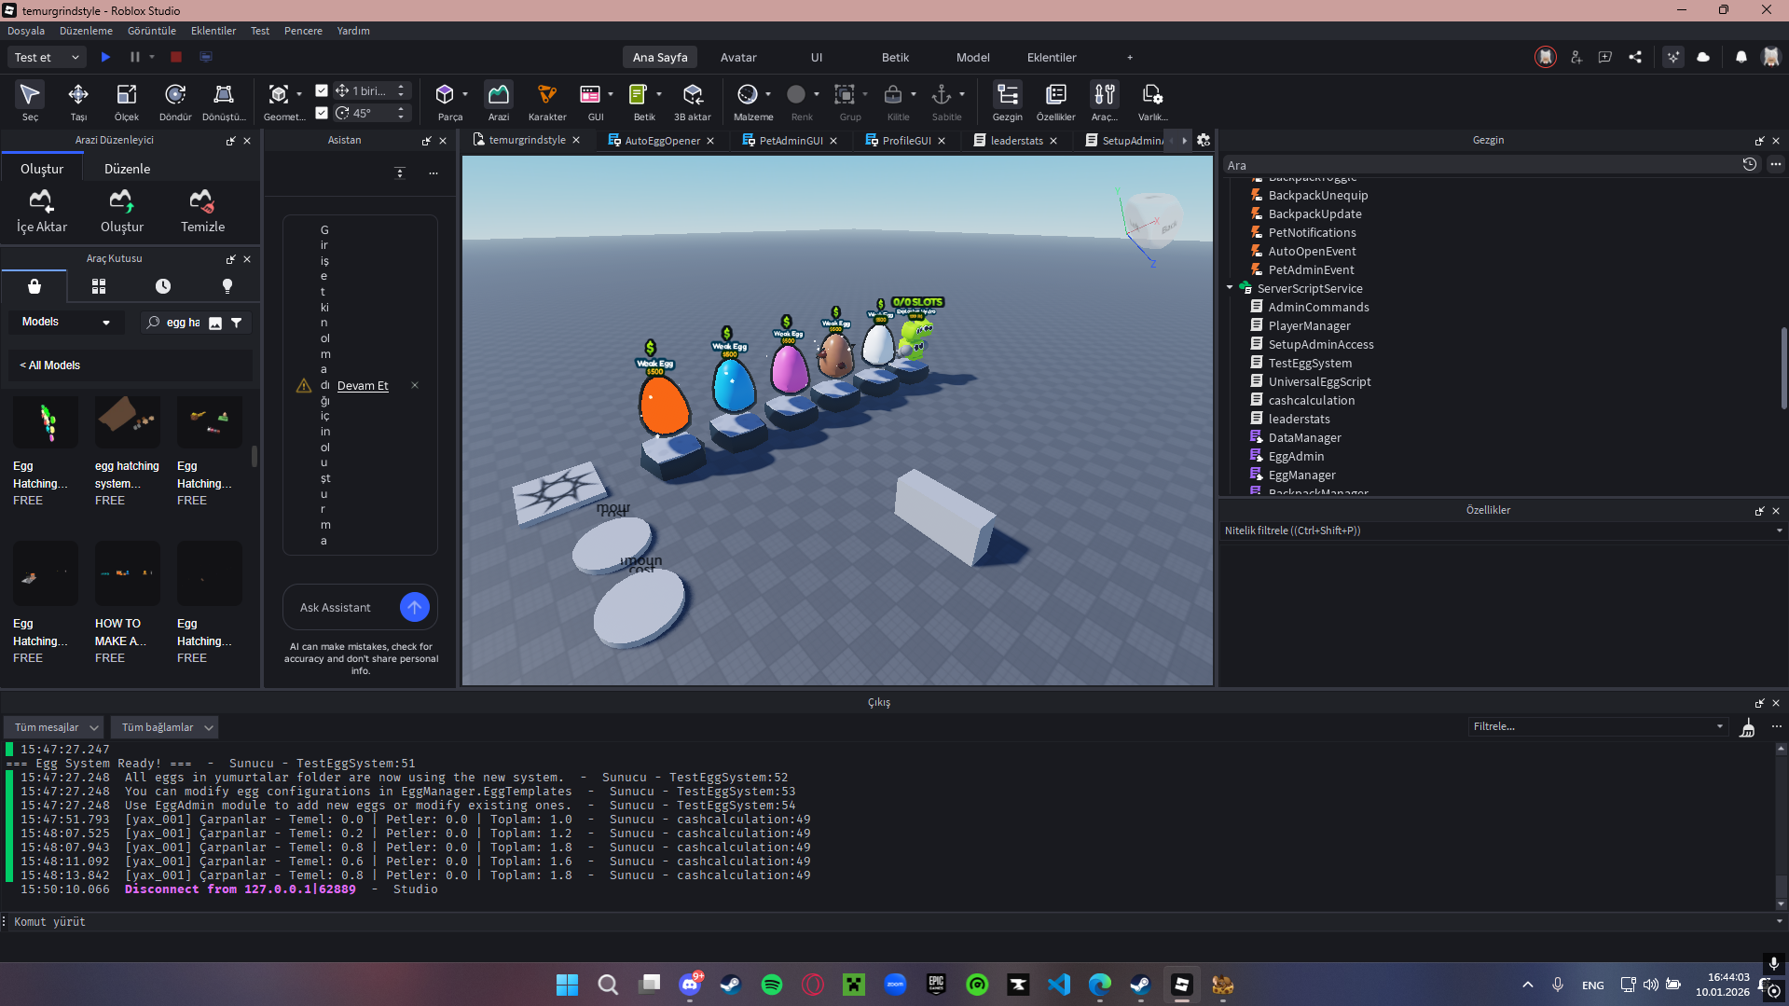Open the Test et mode dropdown
Image resolution: width=1789 pixels, height=1006 pixels.
(x=47, y=57)
